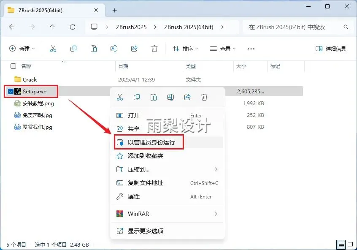Switch to large thumbnails view in status bar
The image size is (357, 250).
(350, 245)
